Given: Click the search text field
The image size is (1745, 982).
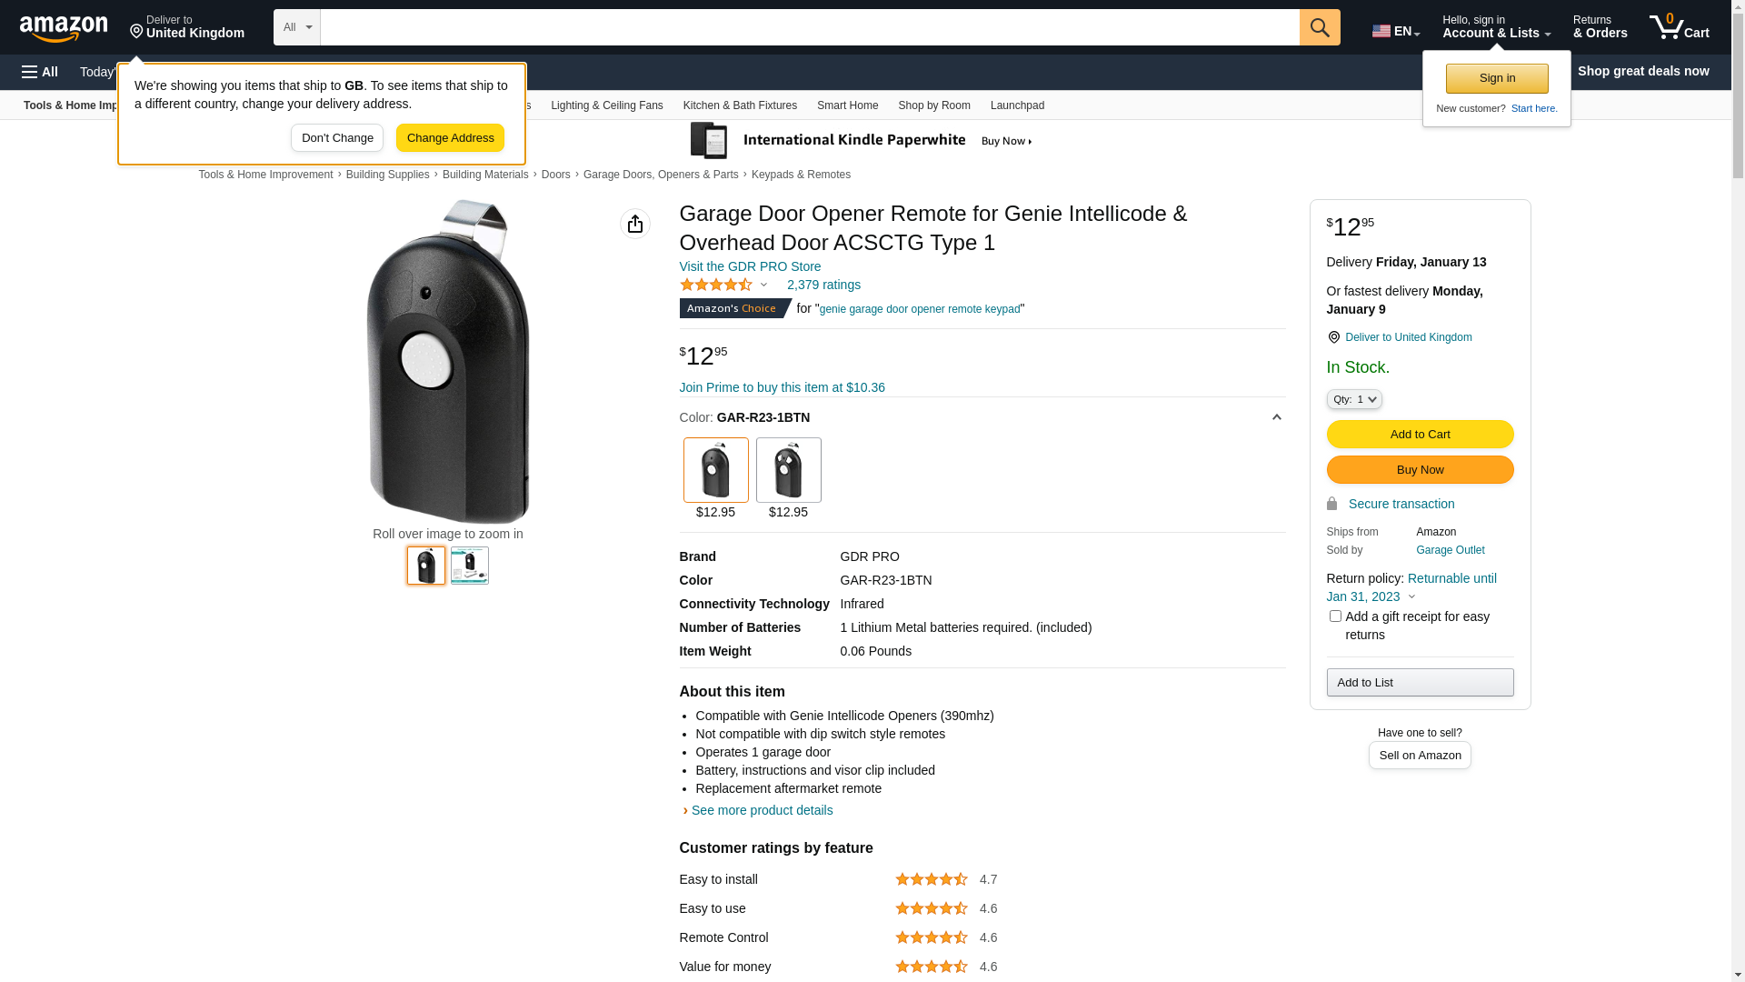Looking at the screenshot, I should tap(809, 27).
